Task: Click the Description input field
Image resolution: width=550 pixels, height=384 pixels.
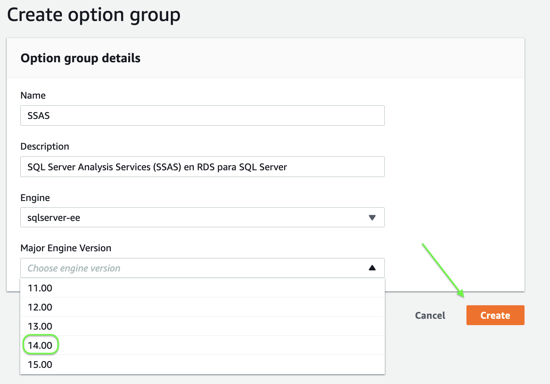Action: (202, 167)
